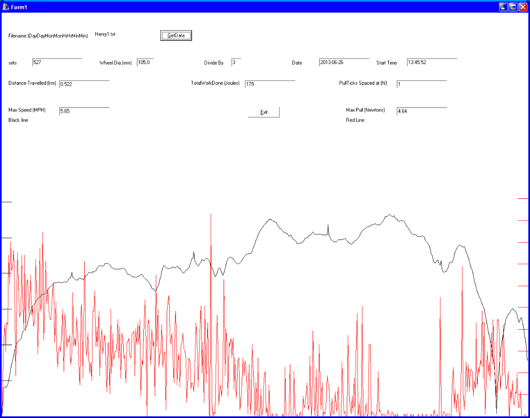Click the PullTicks Spaced at (N) label
Screen dimensions: 530x418
pos(363,83)
